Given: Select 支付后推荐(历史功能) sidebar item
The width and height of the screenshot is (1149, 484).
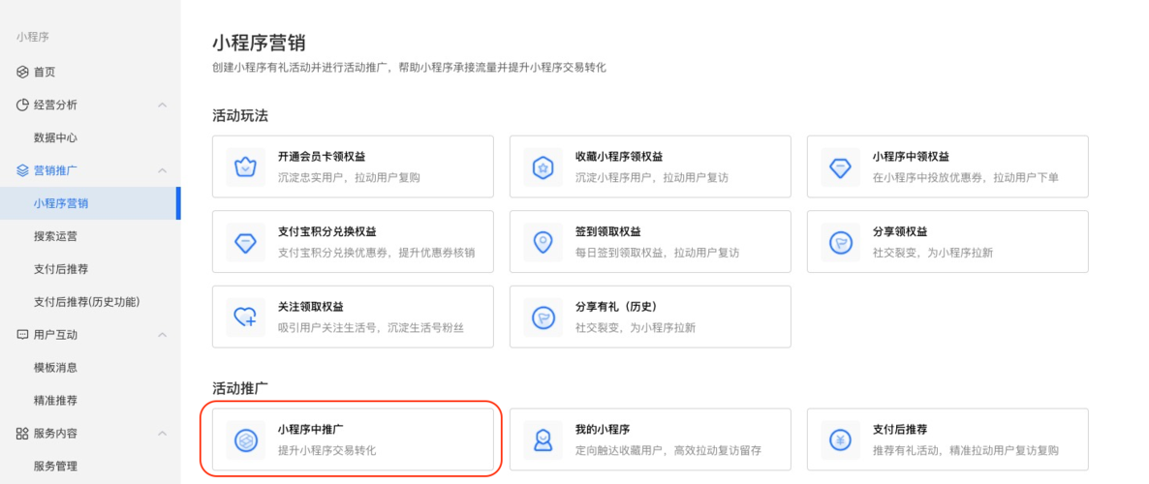Looking at the screenshot, I should [87, 302].
